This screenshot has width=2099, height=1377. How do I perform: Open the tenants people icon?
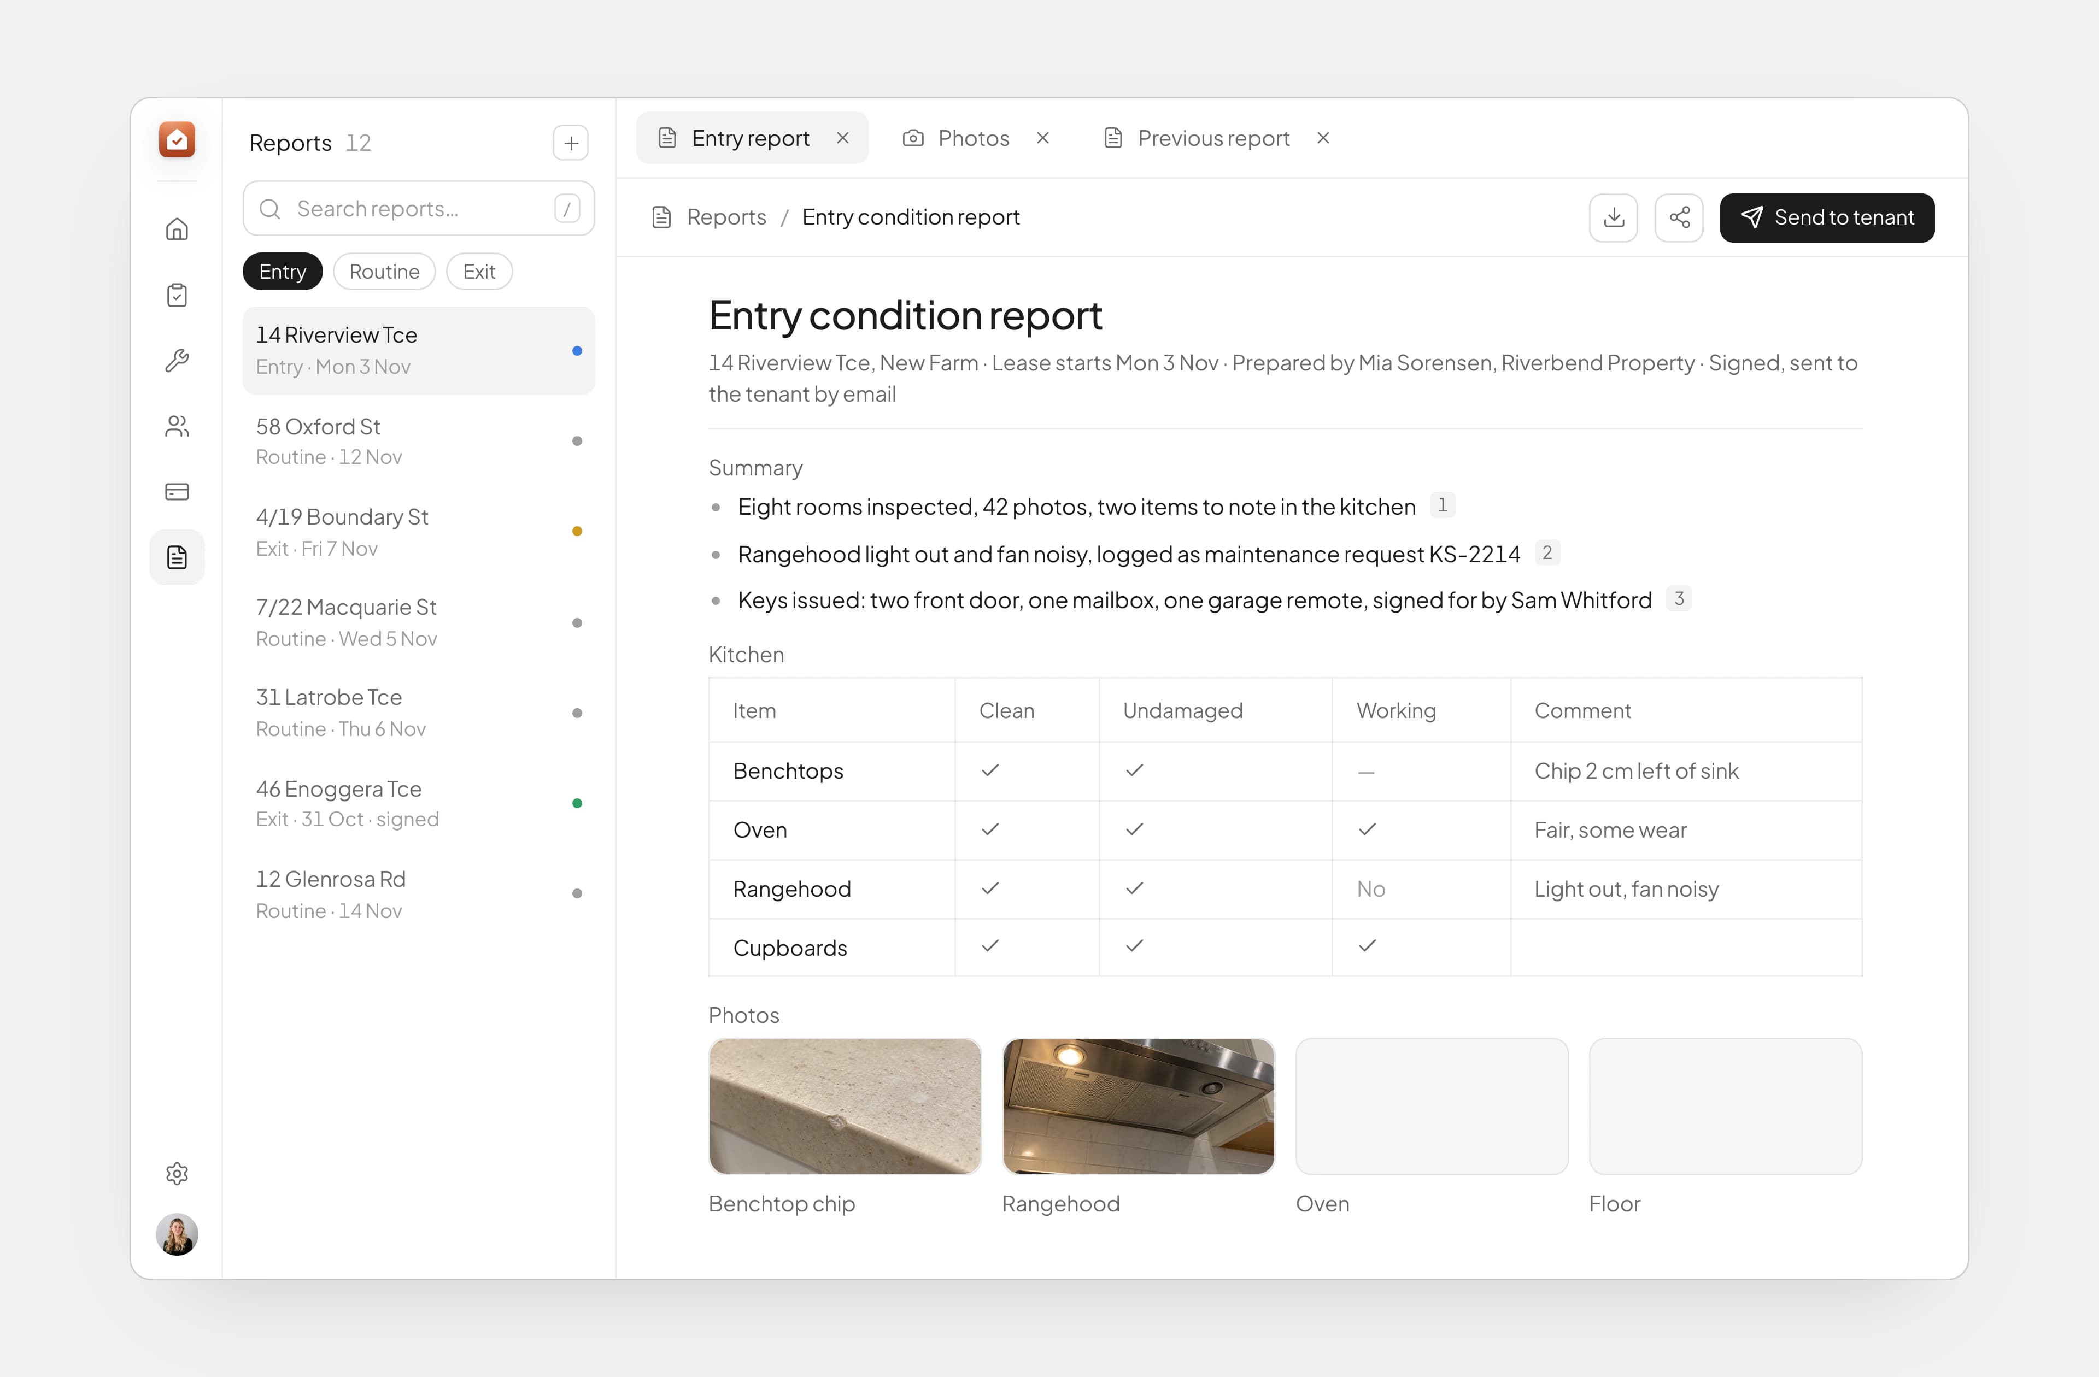click(x=177, y=426)
